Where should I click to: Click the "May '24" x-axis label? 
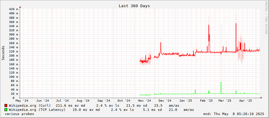(22, 101)
